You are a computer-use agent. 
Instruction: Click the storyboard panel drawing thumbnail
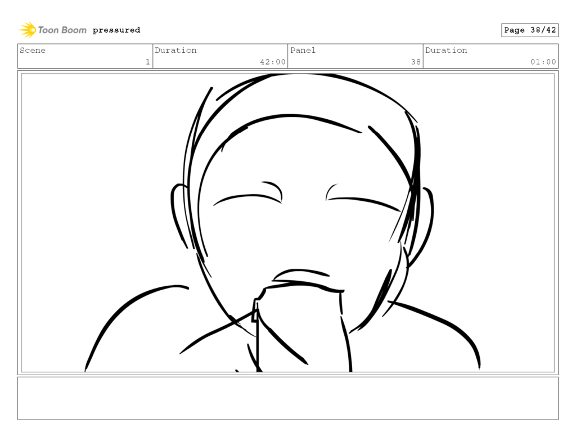288,222
